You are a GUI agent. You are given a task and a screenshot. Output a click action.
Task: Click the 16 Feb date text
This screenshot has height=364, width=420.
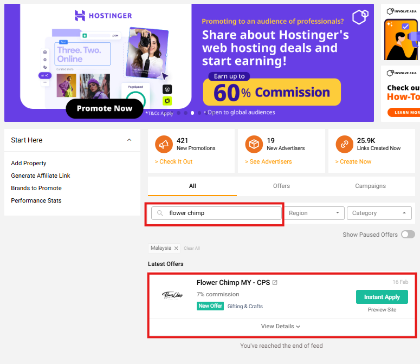(400, 282)
